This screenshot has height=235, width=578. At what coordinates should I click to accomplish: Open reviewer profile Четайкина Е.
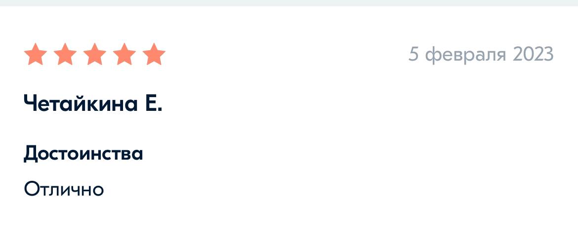tap(93, 104)
